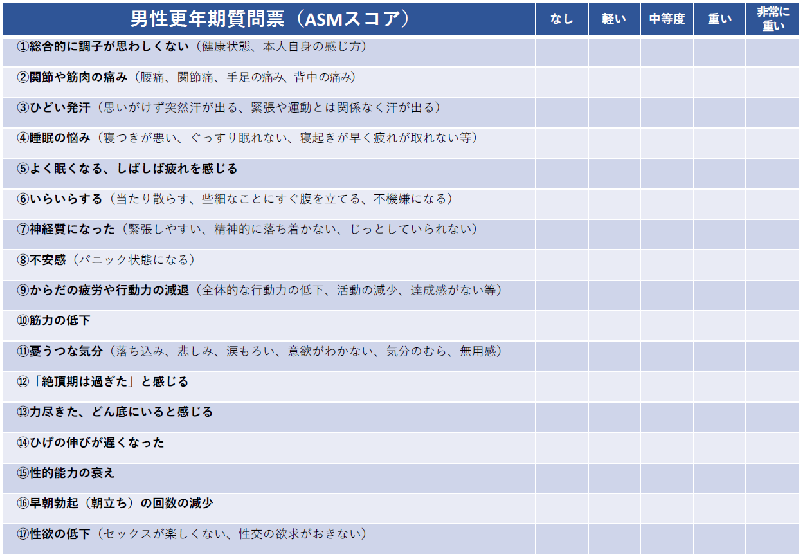
Task: Mark なし for ①総合的に調子が思わしくない
Action: (561, 51)
